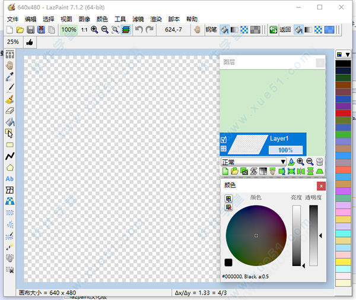This screenshot has width=356, height=300.
Task: Click the Layer1 thumbnail preview
Action: tap(247, 144)
